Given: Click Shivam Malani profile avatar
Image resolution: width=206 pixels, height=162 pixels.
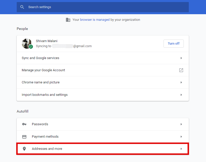Looking at the screenshot, I should 27,44.
